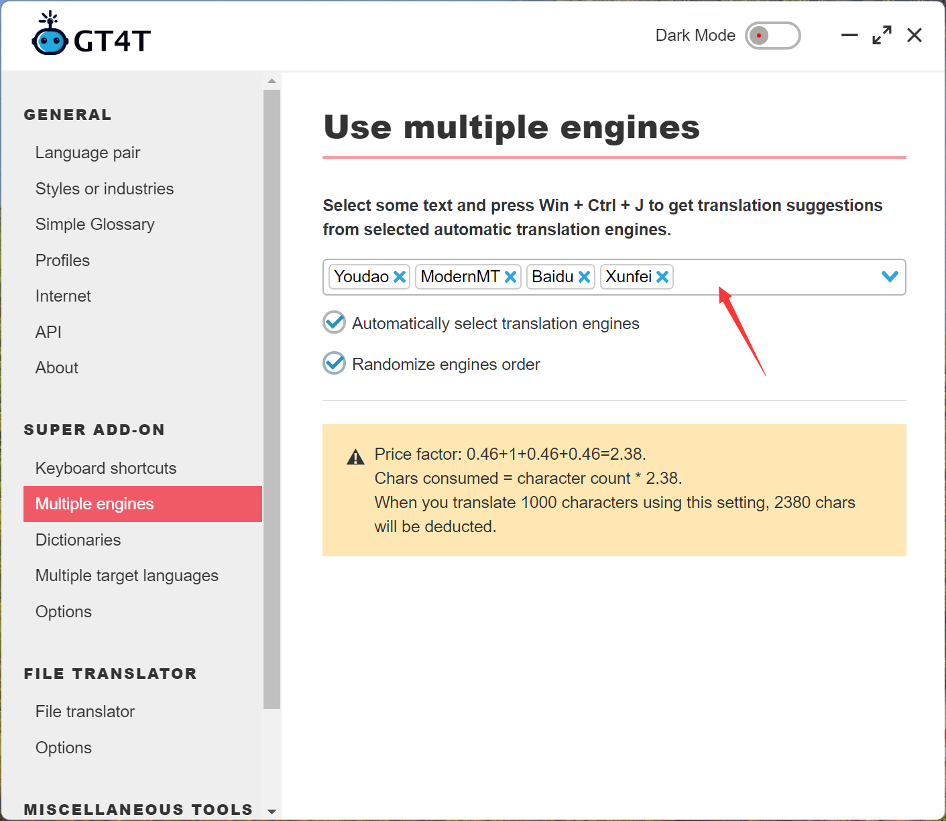Screen dimensions: 946x821
Task: Open the Simple Glossary page
Action: (x=95, y=225)
